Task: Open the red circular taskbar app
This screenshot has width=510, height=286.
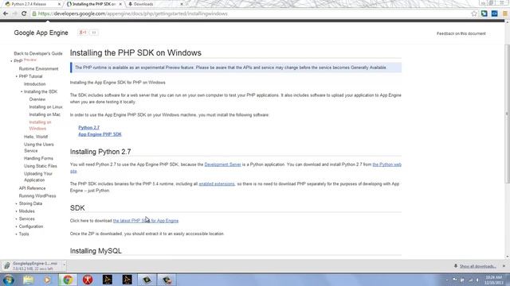Action: click(88, 280)
